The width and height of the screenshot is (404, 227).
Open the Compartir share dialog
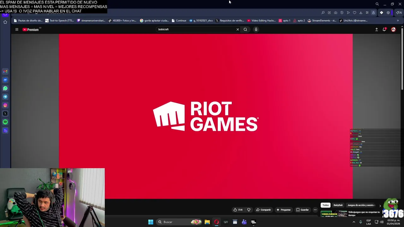click(x=263, y=210)
